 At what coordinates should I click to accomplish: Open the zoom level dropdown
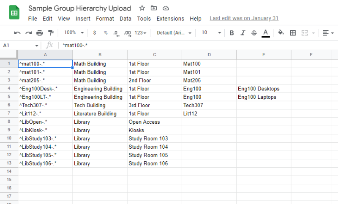coord(74,33)
